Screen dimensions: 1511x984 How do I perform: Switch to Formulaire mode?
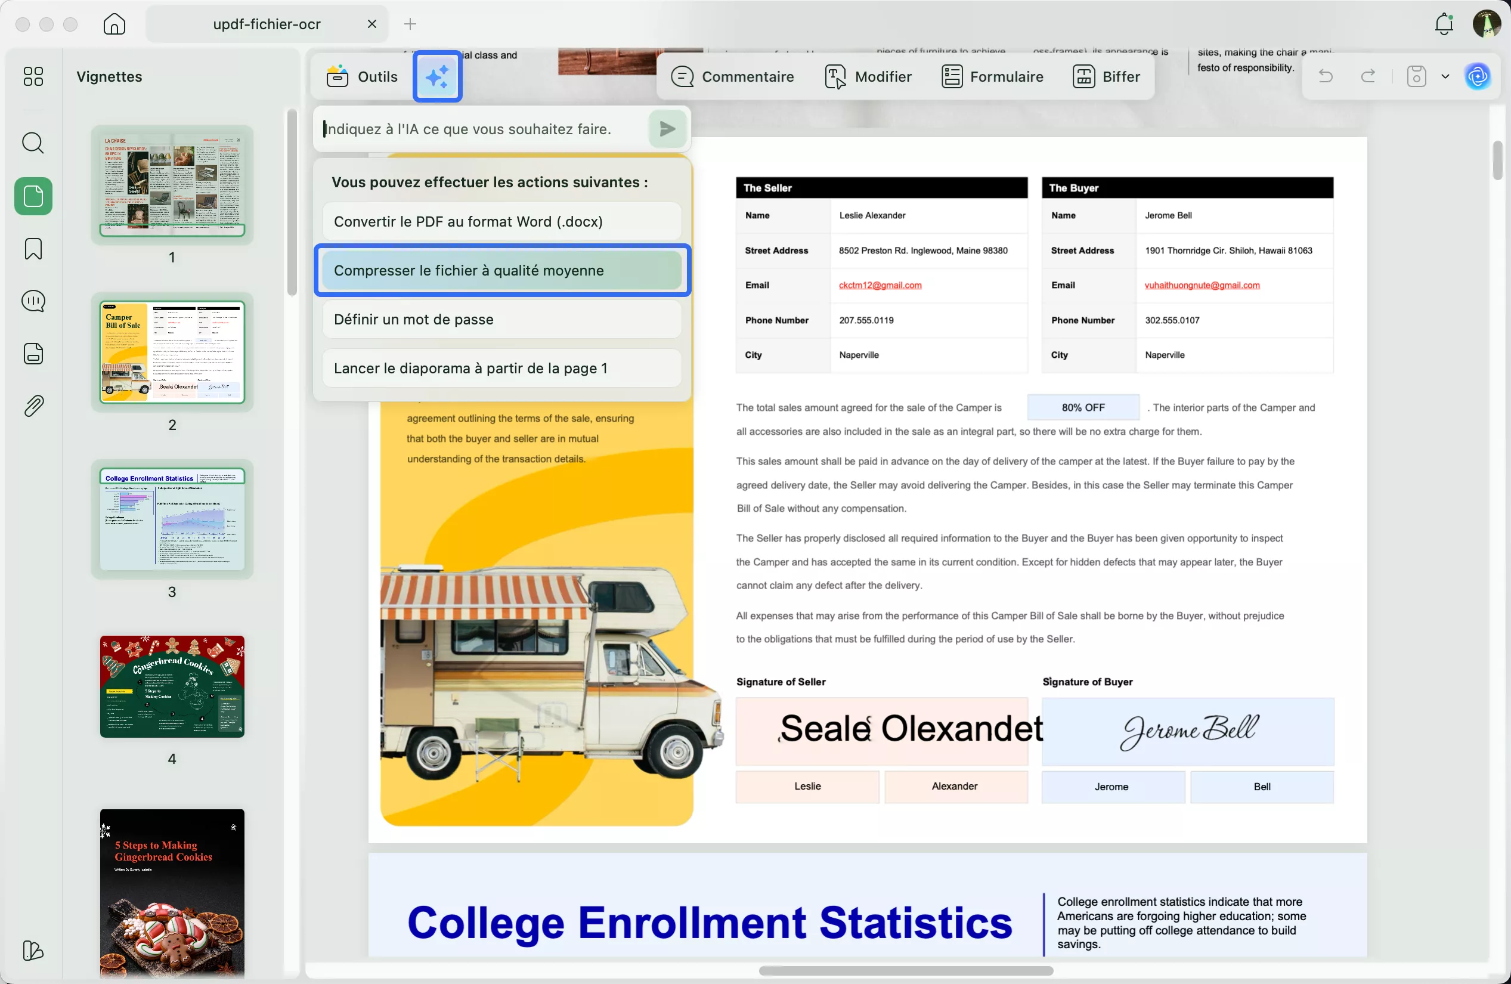992,77
